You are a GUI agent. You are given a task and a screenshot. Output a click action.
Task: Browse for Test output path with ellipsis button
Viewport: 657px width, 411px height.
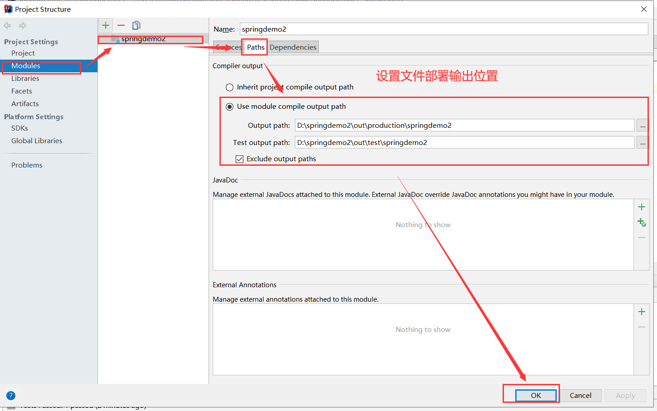[643, 142]
